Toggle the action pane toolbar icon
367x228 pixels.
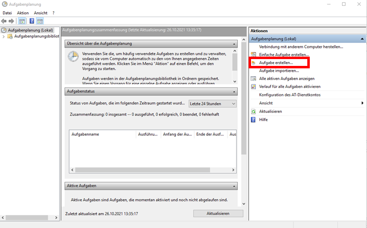(40, 21)
